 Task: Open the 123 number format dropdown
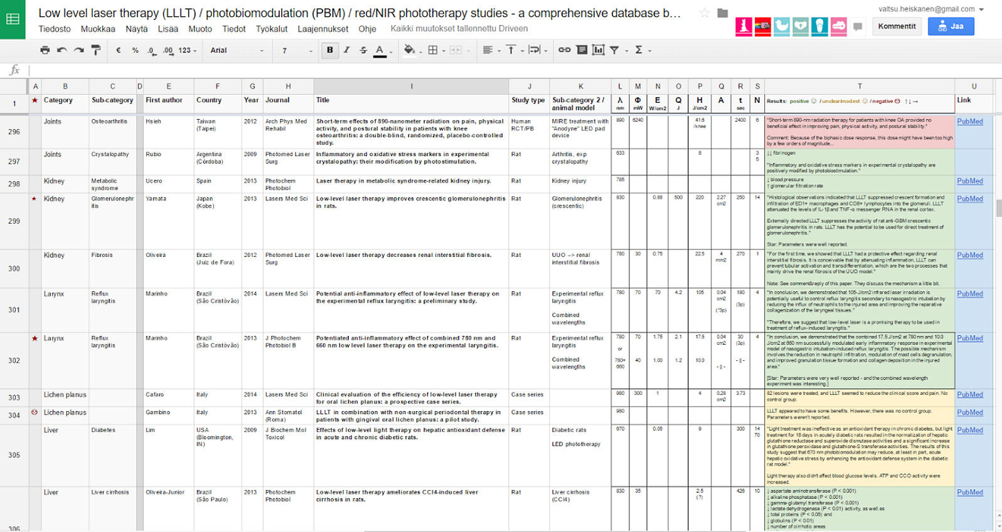tap(188, 50)
